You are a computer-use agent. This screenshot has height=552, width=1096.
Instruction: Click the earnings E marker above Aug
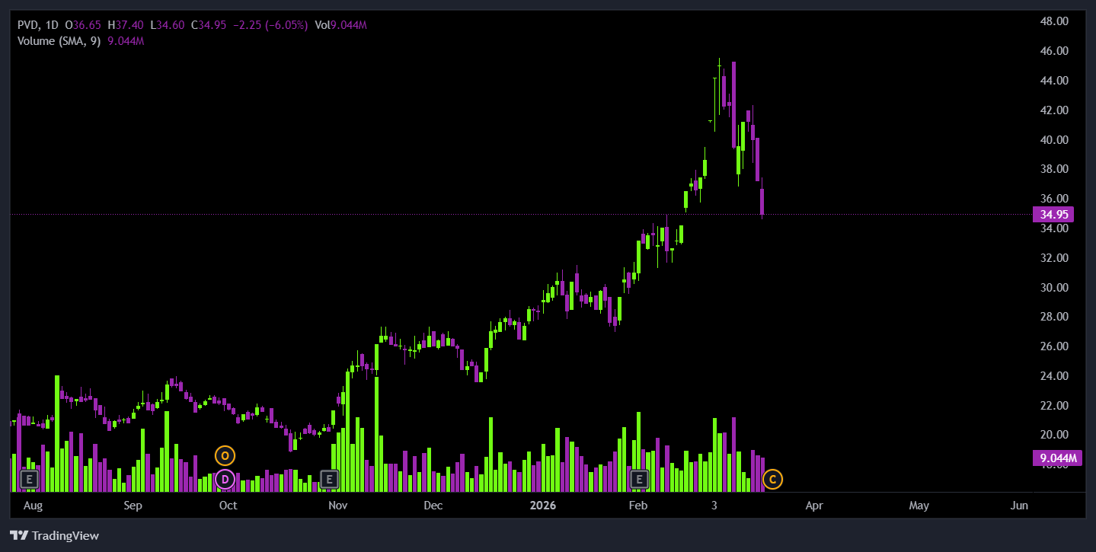(29, 479)
